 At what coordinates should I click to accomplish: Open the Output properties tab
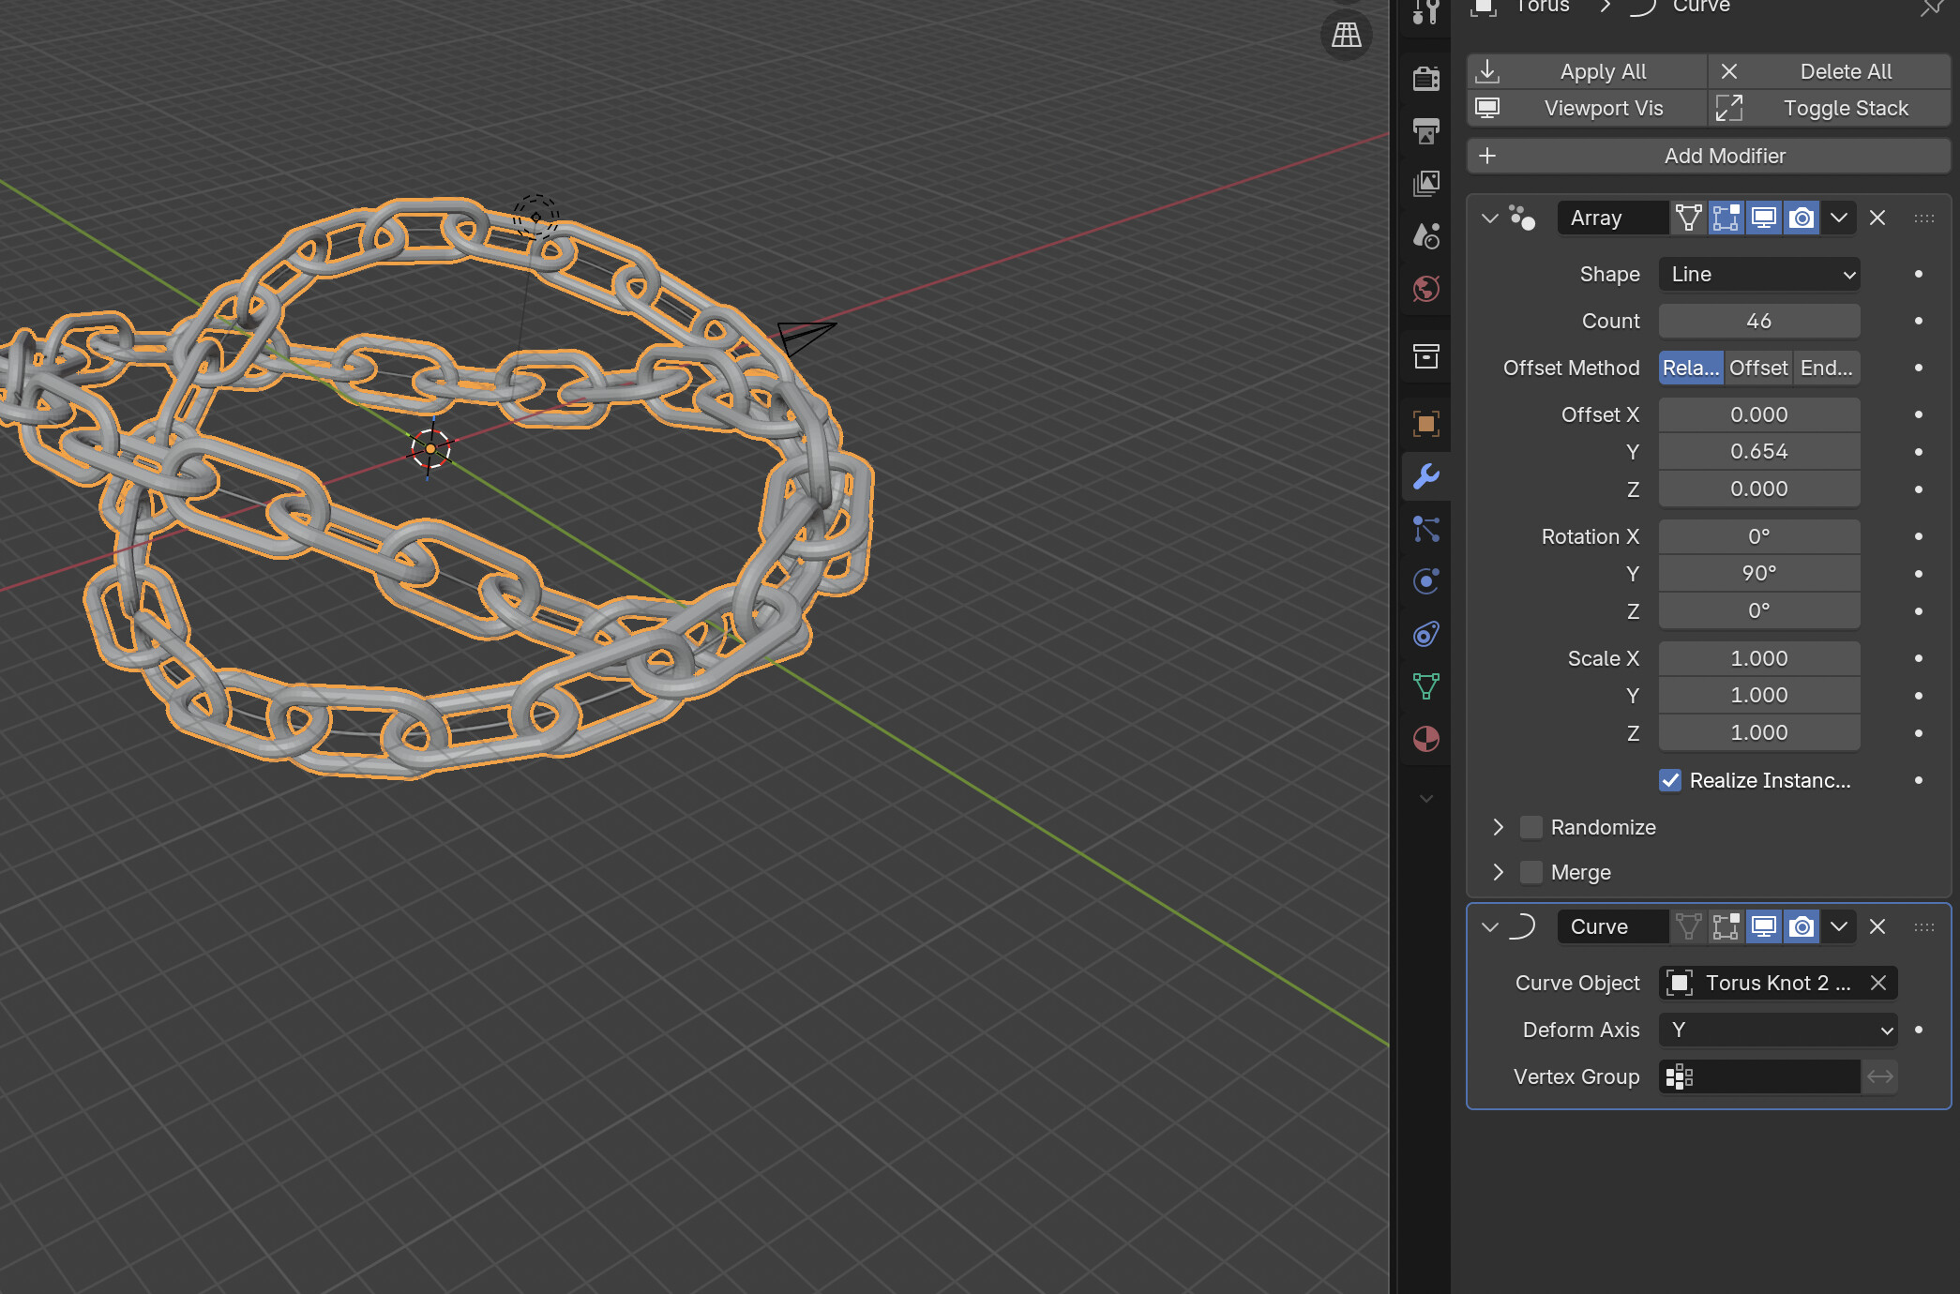pos(1425,130)
